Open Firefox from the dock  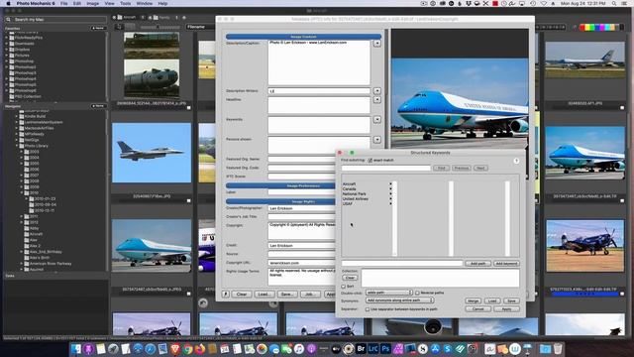tap(200, 349)
